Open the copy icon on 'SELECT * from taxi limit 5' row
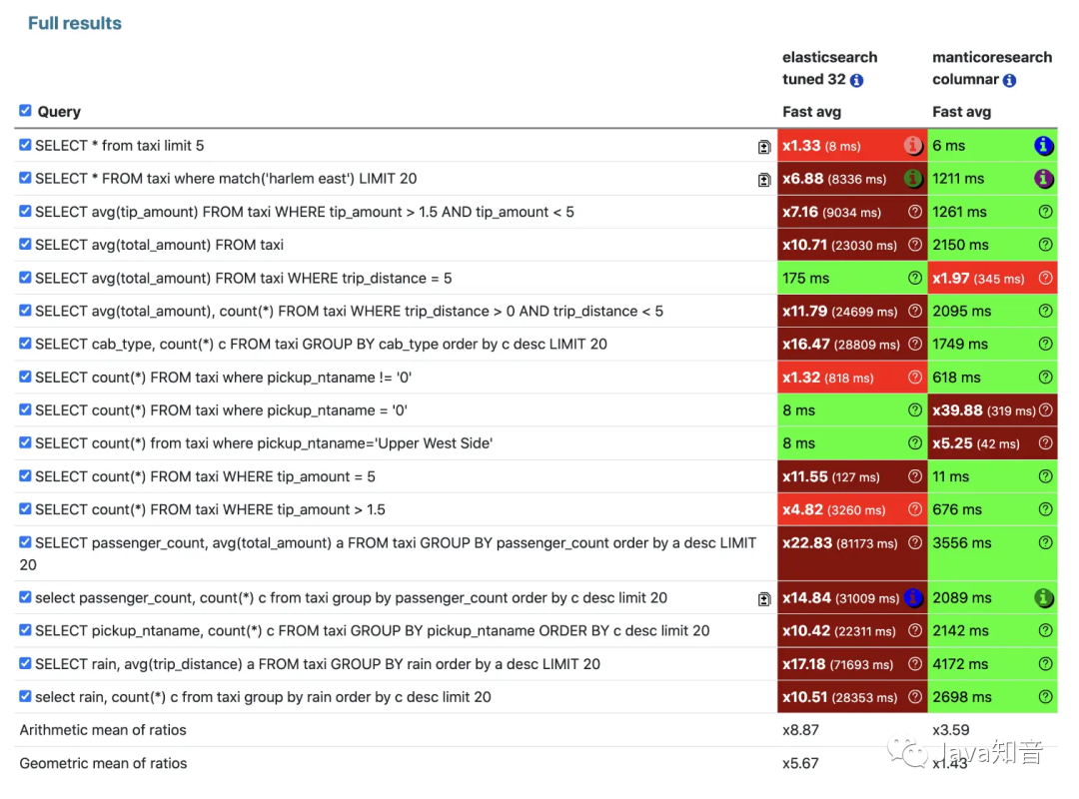Screen dimensions: 1079x799 click(764, 147)
